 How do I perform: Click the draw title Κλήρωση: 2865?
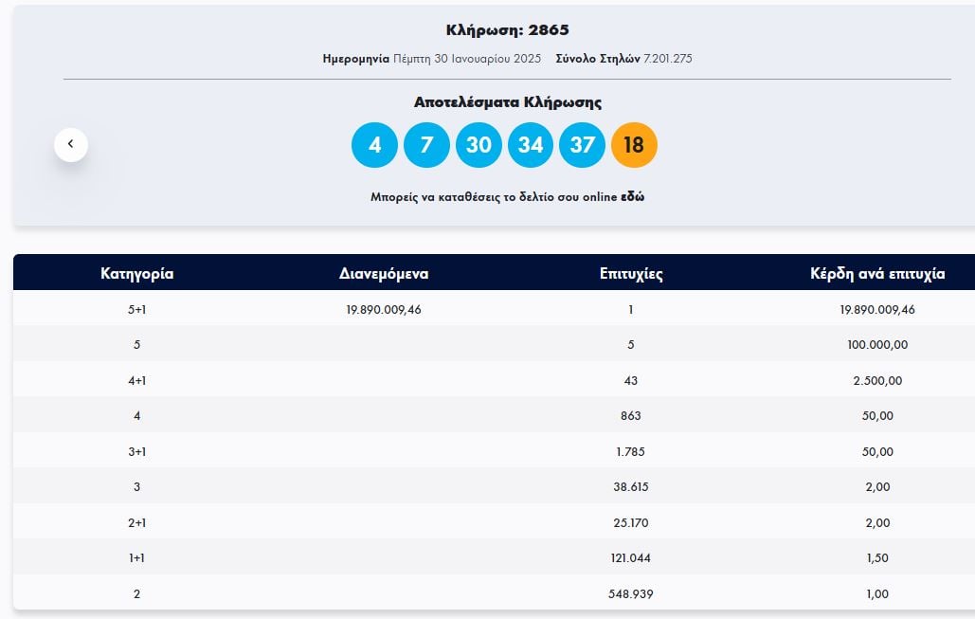pyautogui.click(x=507, y=30)
